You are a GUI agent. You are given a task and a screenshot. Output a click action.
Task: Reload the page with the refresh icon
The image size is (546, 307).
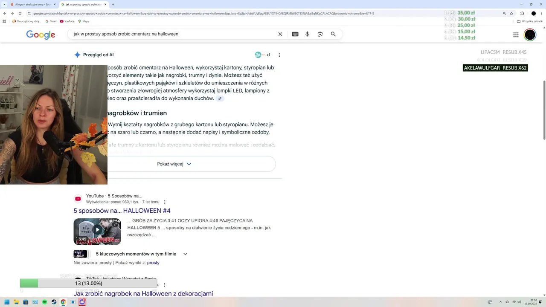click(20, 13)
